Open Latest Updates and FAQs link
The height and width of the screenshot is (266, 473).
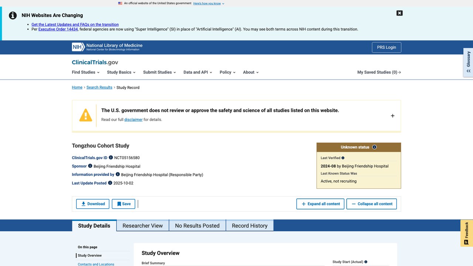75,24
